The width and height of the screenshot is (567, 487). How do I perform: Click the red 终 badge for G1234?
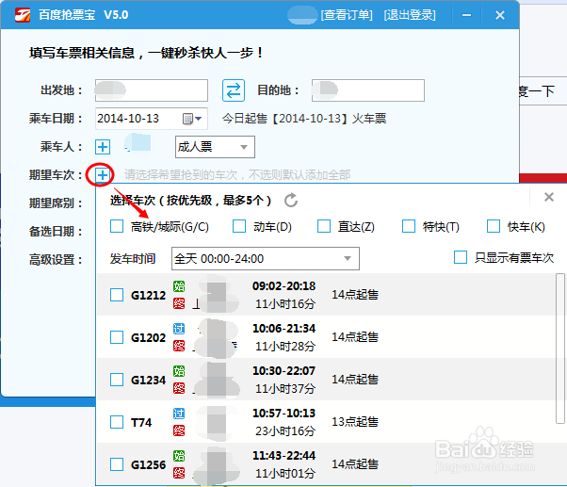point(179,388)
